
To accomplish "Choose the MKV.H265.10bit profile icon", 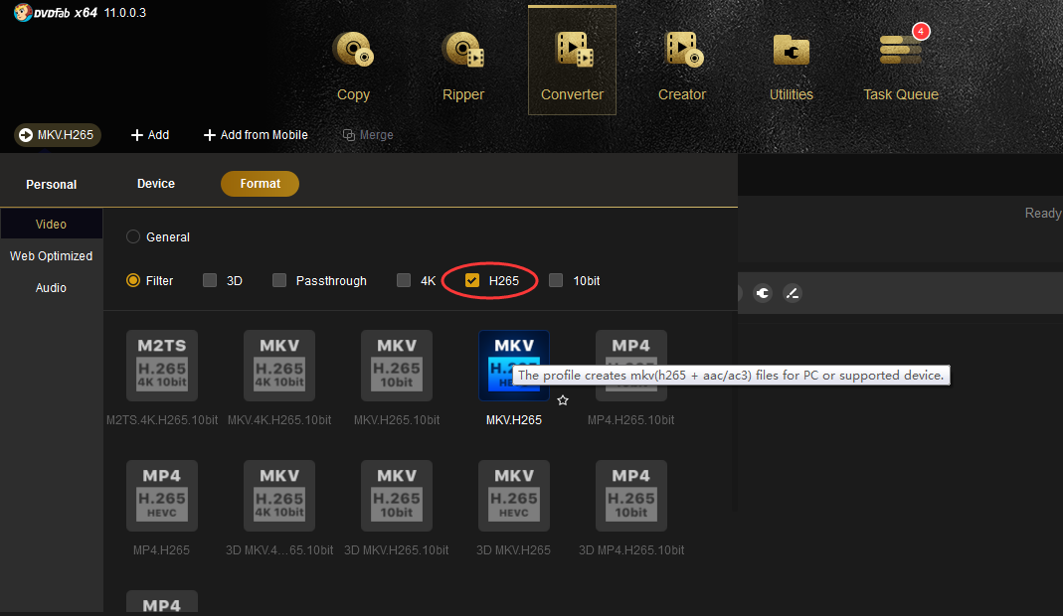I will [x=397, y=366].
